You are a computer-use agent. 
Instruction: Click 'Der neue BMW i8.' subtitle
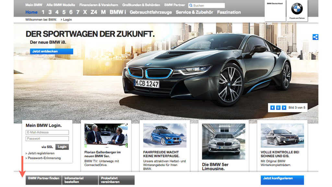click(48, 42)
